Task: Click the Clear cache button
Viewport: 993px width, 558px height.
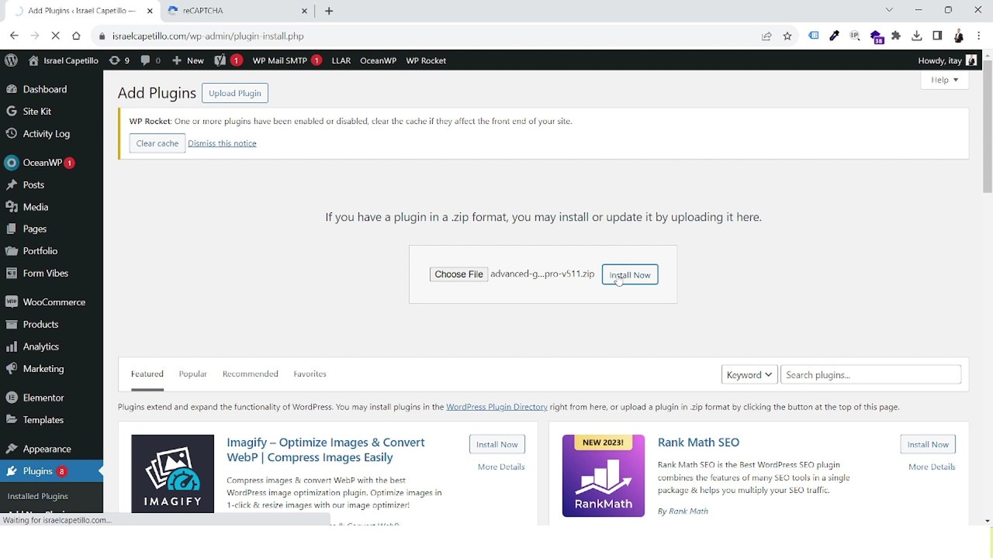Action: coord(157,143)
